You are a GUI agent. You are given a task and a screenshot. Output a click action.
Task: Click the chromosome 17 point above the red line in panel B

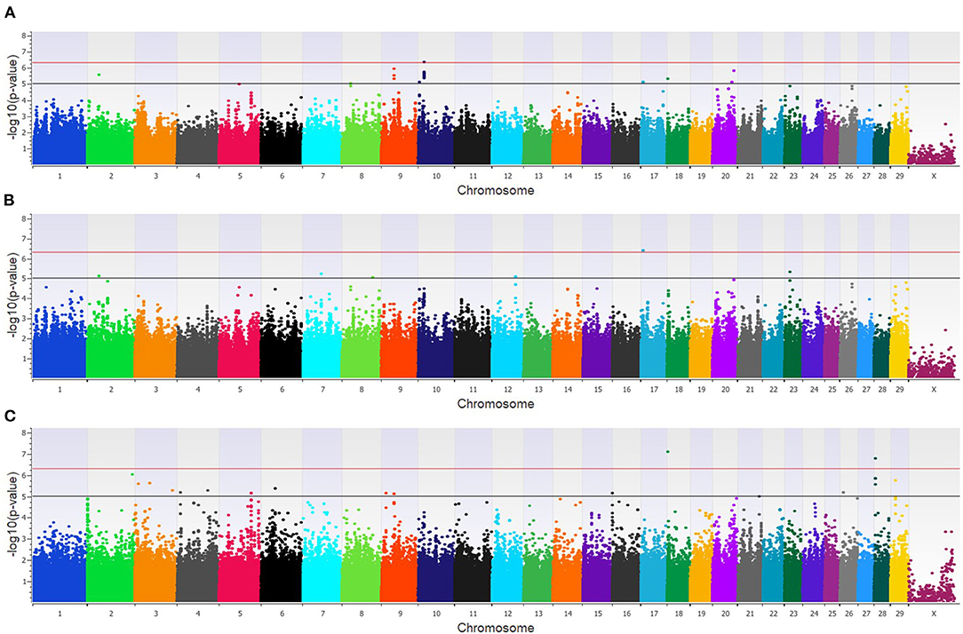click(643, 250)
